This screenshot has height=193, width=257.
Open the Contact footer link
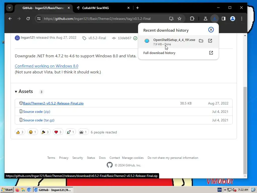114,158
